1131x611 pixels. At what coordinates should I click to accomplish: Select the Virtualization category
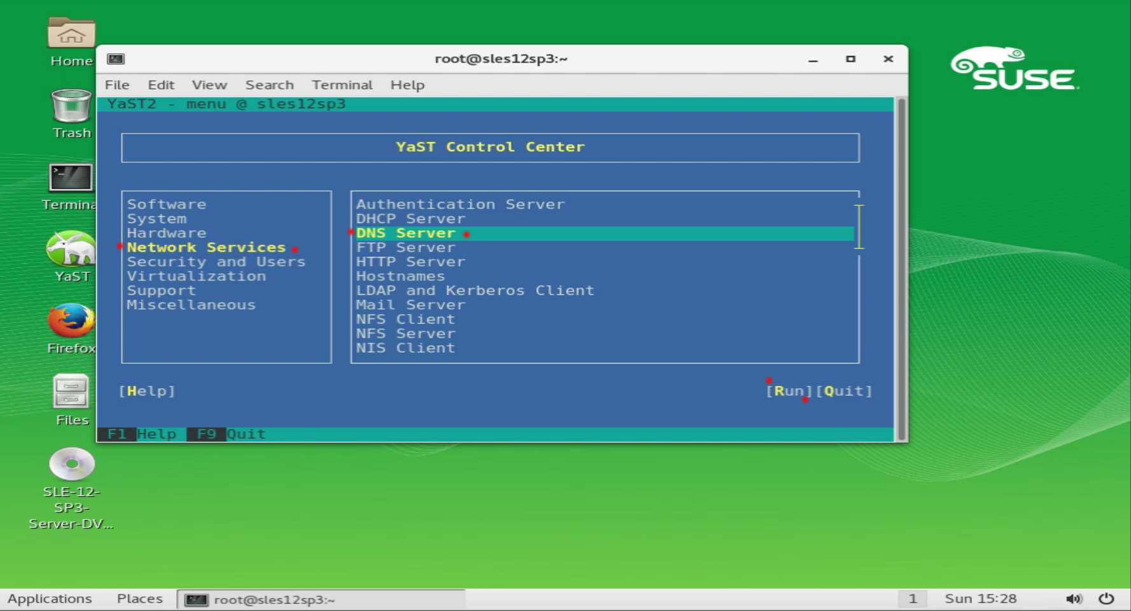(197, 277)
